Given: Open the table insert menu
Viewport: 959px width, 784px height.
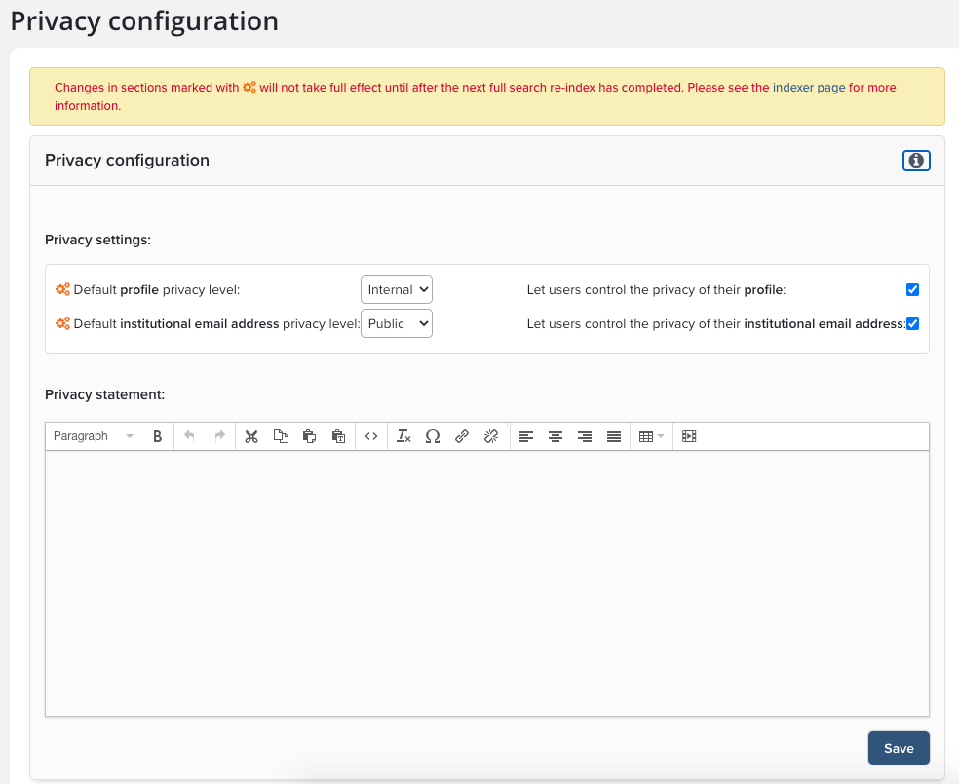Looking at the screenshot, I should click(x=650, y=436).
